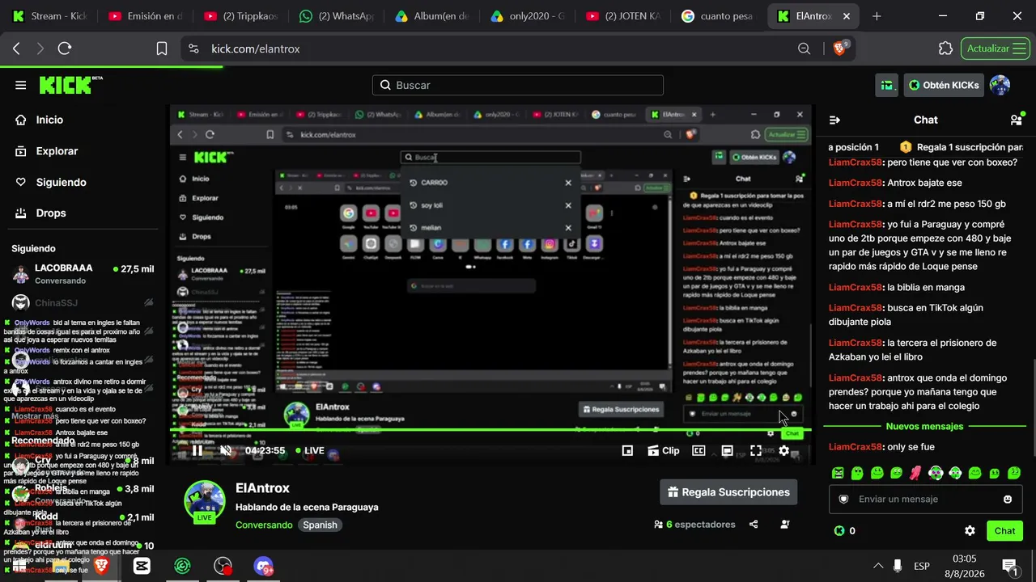Create a Clip of the stream
1036x582 pixels.
[x=663, y=451]
